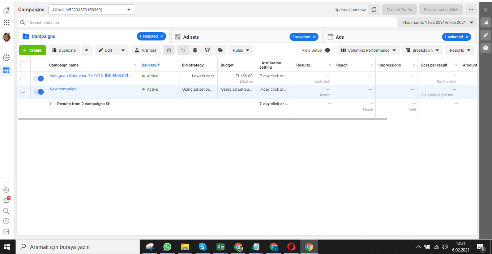Viewport: 492px width, 254px height.
Task: Open the Windows Start menu
Action: pyautogui.click(x=7, y=247)
